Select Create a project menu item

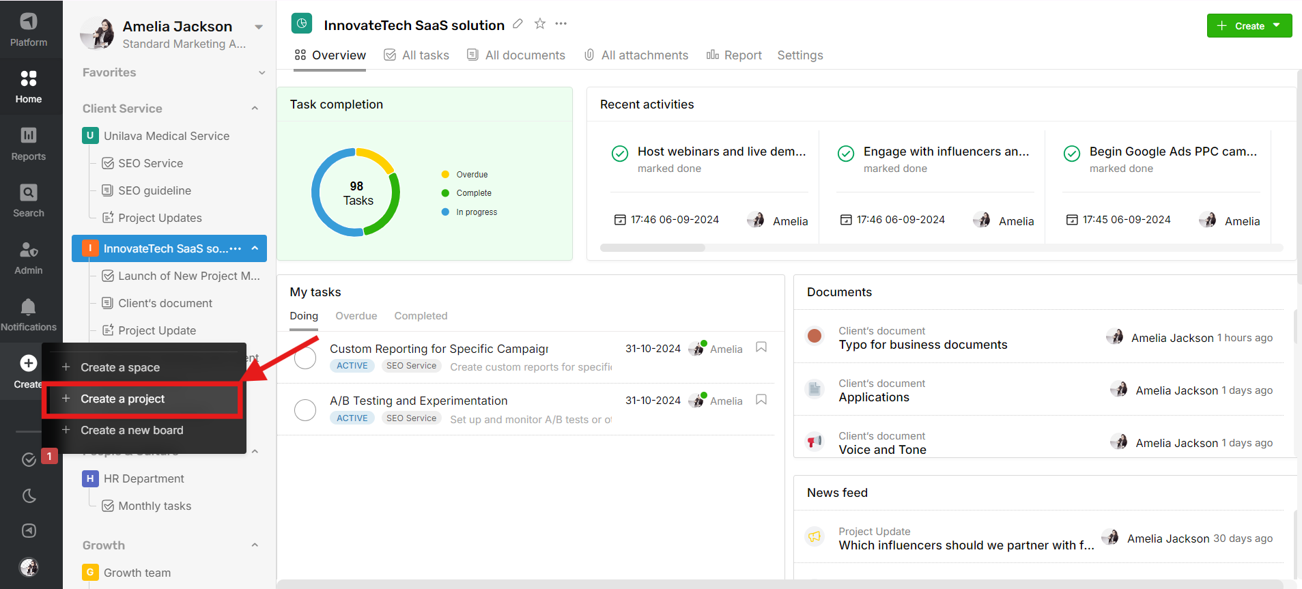(x=142, y=399)
